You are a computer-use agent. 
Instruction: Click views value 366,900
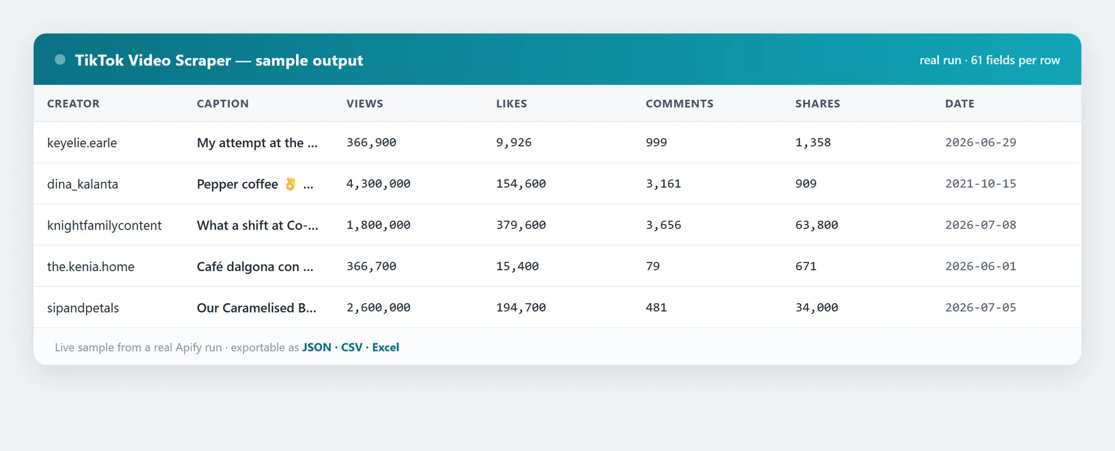(x=371, y=142)
